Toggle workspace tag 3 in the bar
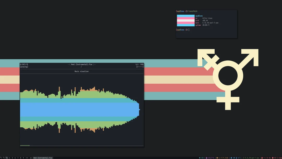This screenshot has height=159, width=282. point(7,158)
